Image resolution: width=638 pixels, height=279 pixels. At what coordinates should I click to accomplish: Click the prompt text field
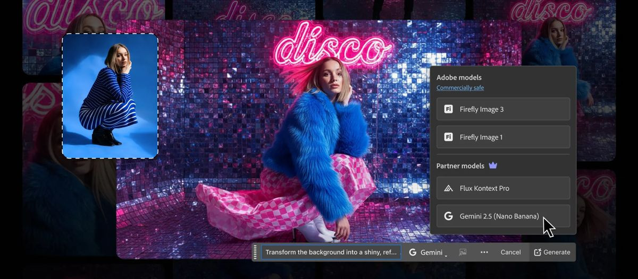tap(331, 252)
